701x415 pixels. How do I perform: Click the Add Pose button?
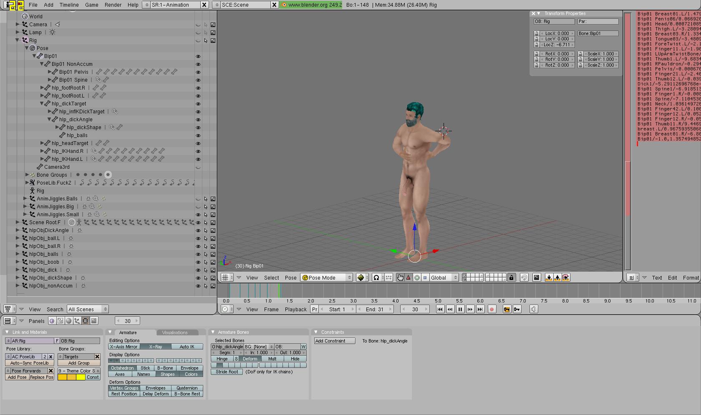click(x=17, y=377)
